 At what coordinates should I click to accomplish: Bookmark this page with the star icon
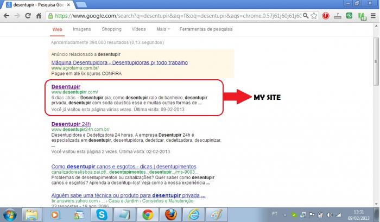pos(314,16)
